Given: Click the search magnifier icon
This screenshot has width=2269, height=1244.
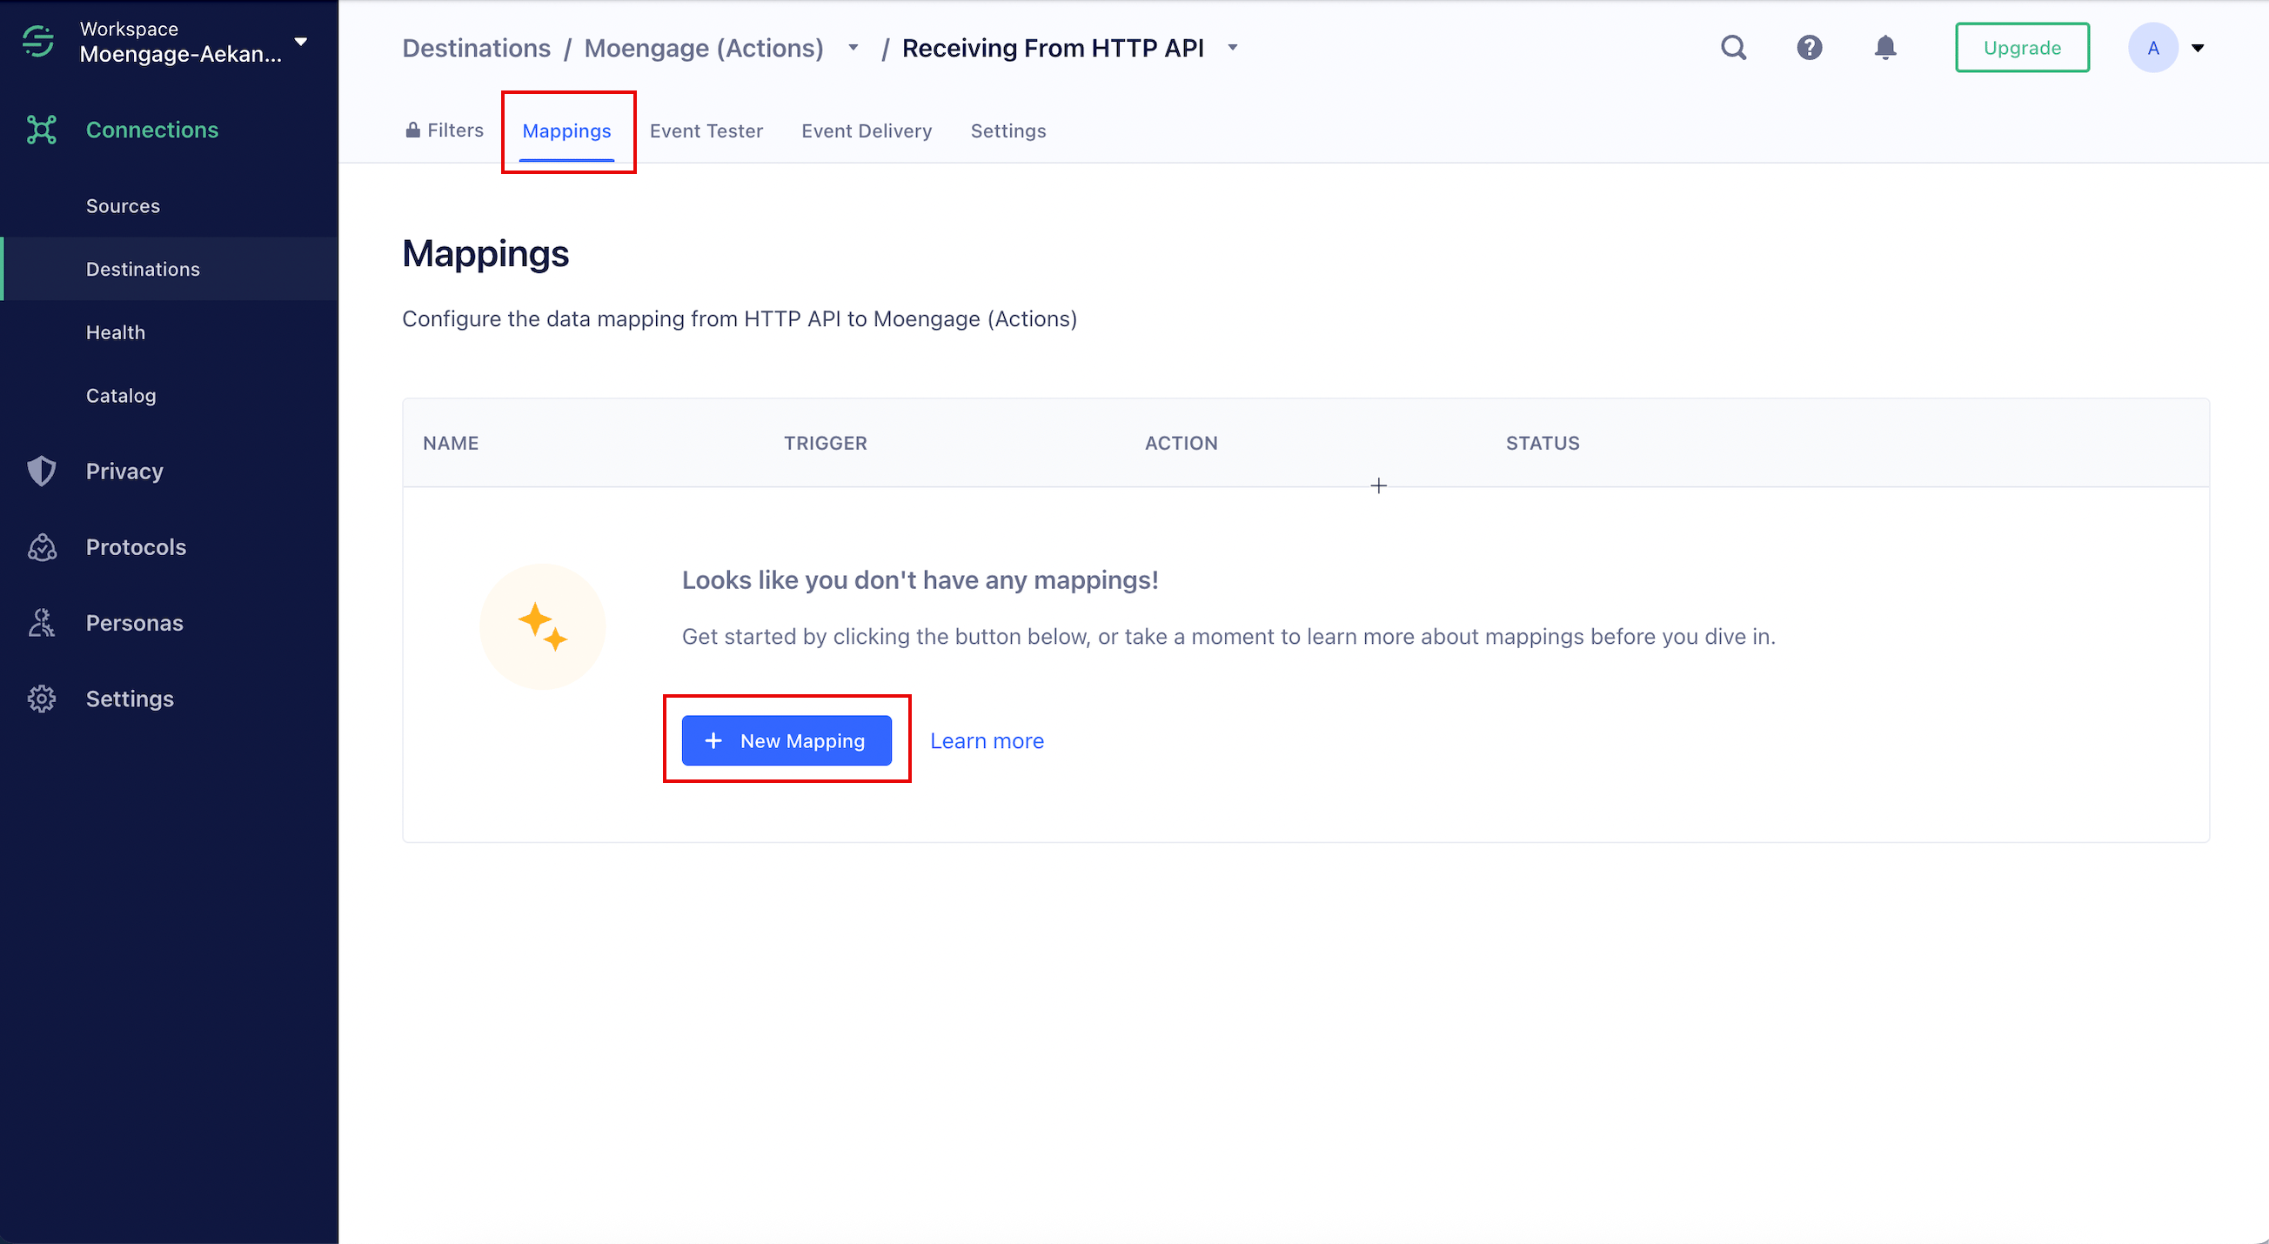Looking at the screenshot, I should click(1733, 48).
